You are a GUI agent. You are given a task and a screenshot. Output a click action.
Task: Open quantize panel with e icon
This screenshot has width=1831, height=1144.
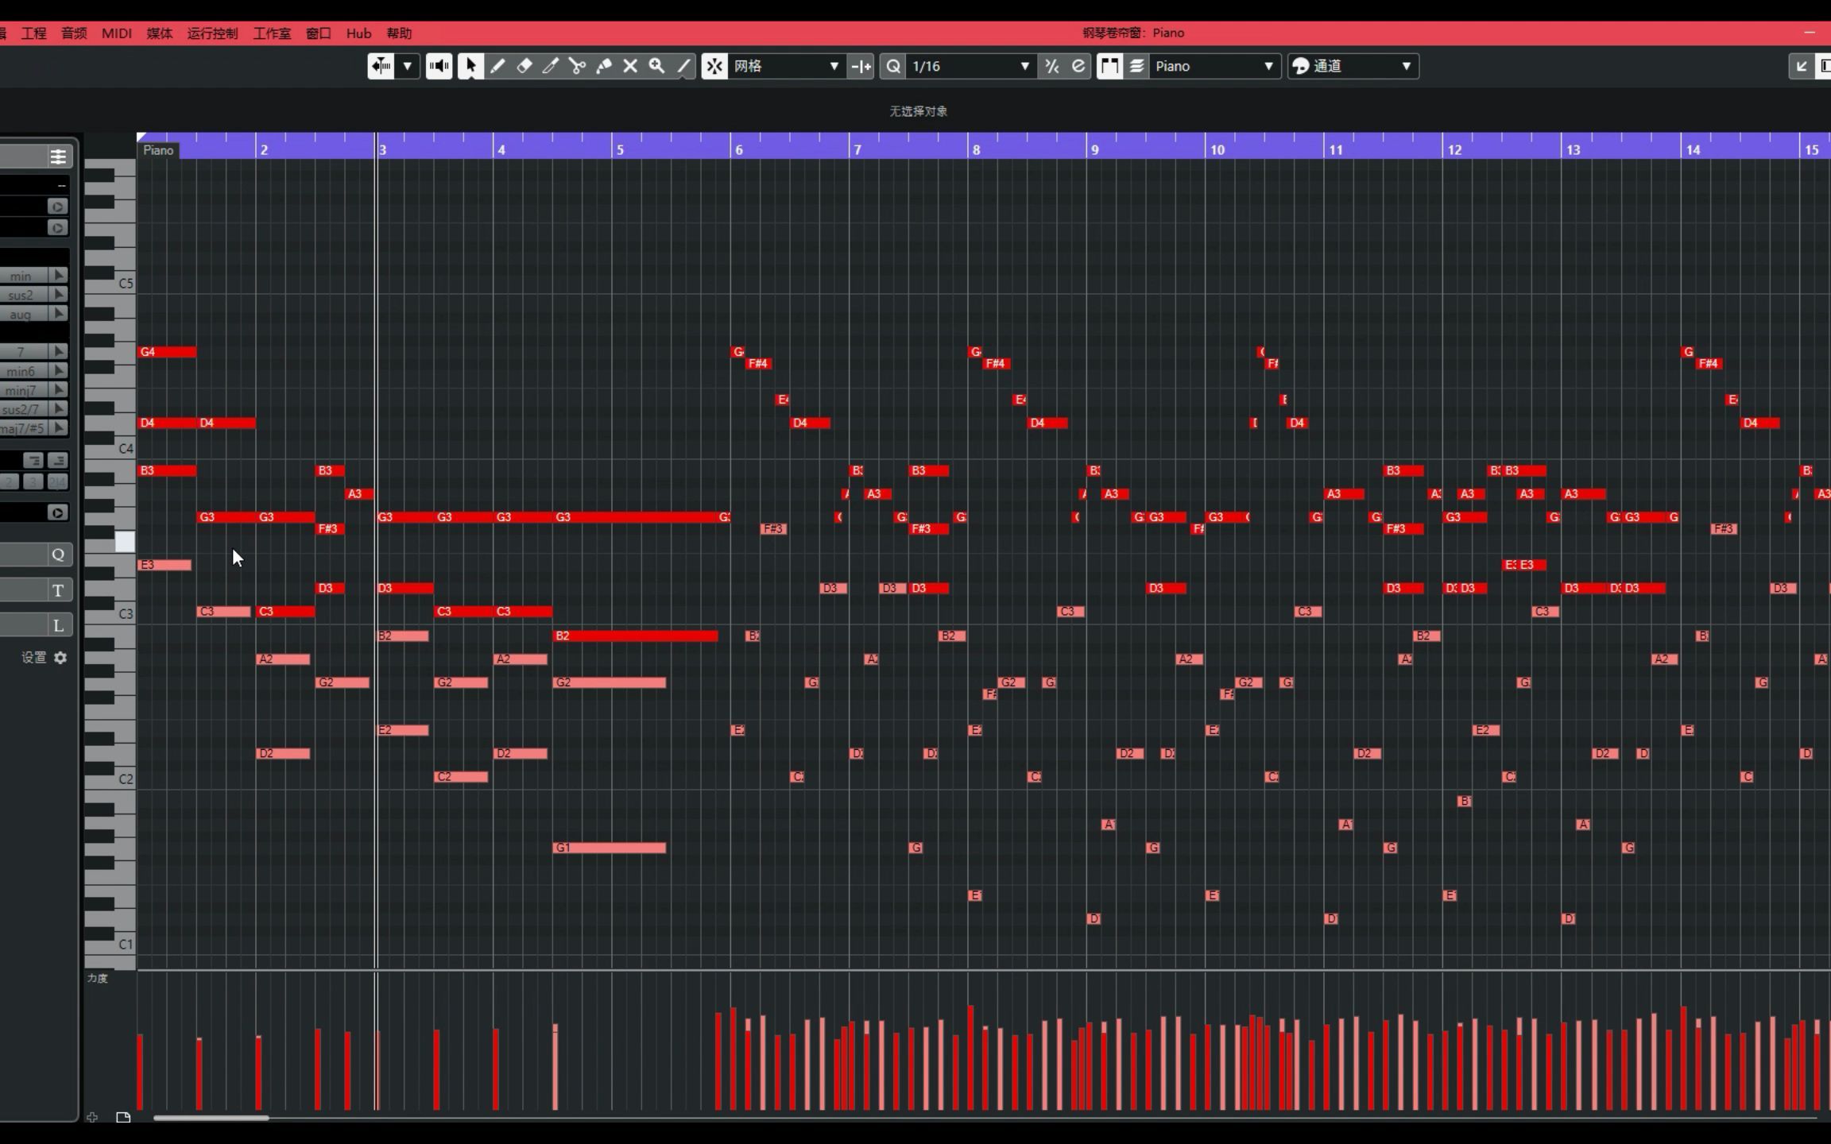pos(1078,66)
